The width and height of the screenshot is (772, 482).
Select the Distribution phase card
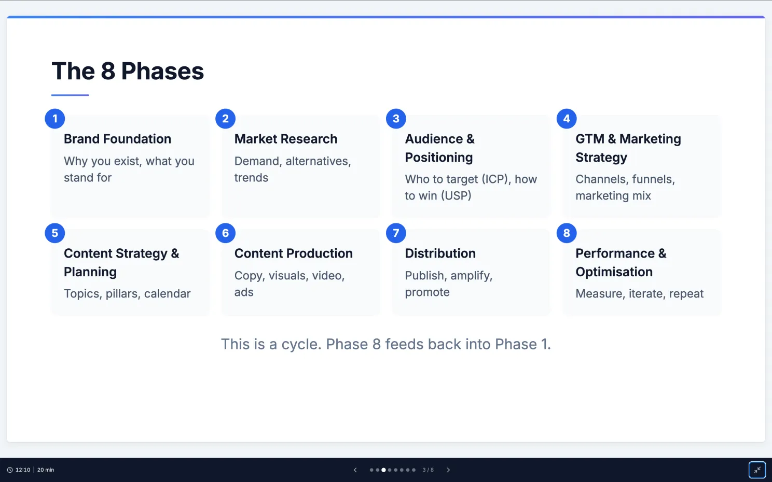pyautogui.click(x=471, y=272)
